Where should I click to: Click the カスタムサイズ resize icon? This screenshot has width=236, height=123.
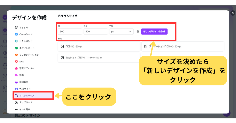point(16,96)
